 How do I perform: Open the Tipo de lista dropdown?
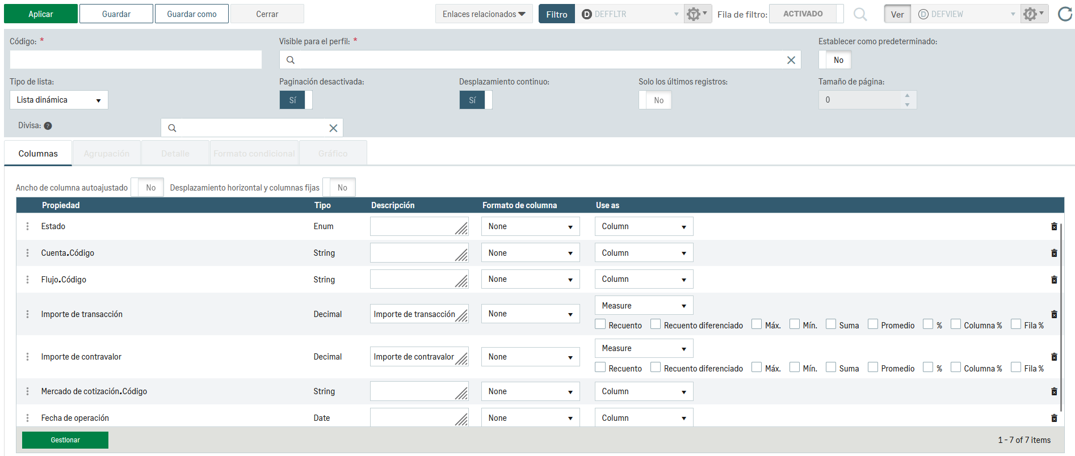pos(58,100)
